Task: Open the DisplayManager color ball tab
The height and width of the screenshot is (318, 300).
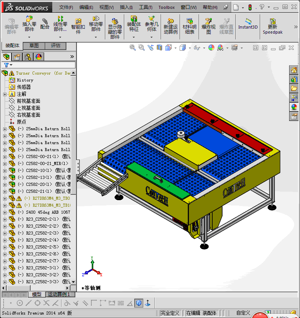Action: pyautogui.click(x=39, y=57)
